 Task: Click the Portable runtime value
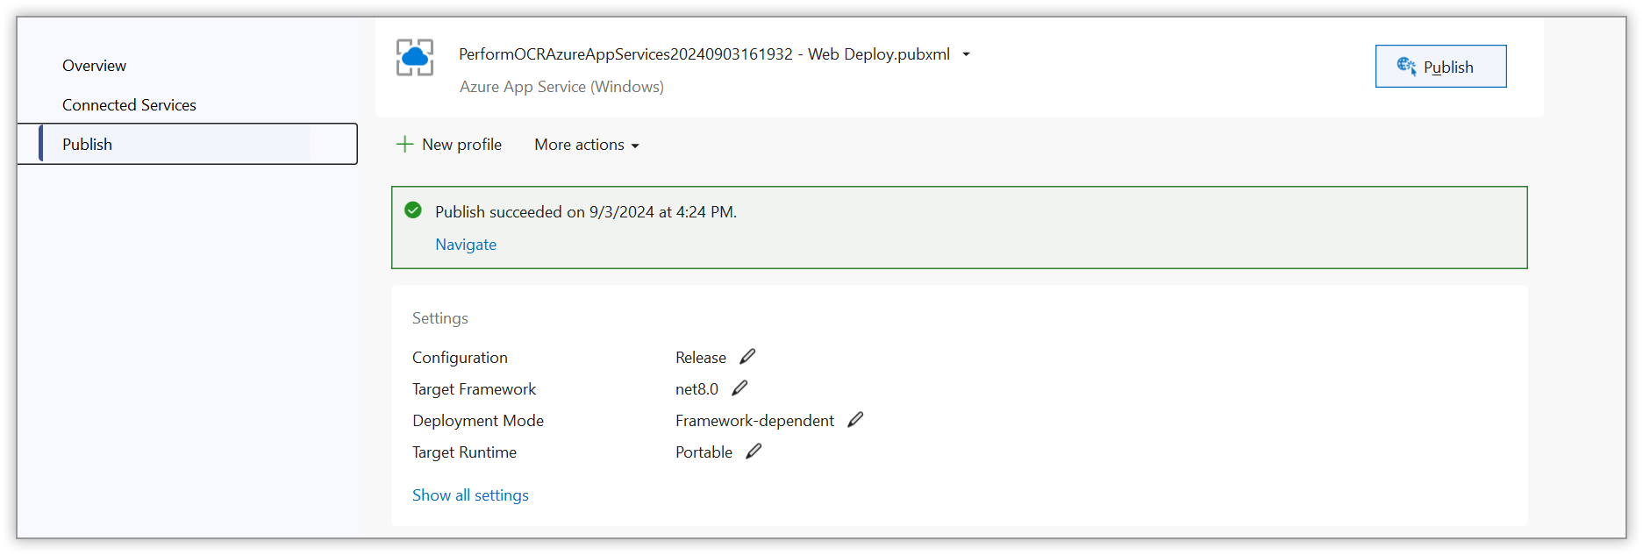(x=703, y=452)
